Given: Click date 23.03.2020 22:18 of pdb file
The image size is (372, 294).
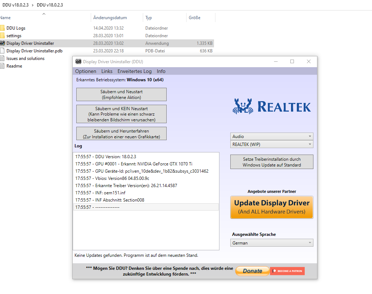Looking at the screenshot, I should [108, 51].
